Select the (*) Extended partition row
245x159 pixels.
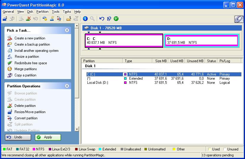(164, 78)
